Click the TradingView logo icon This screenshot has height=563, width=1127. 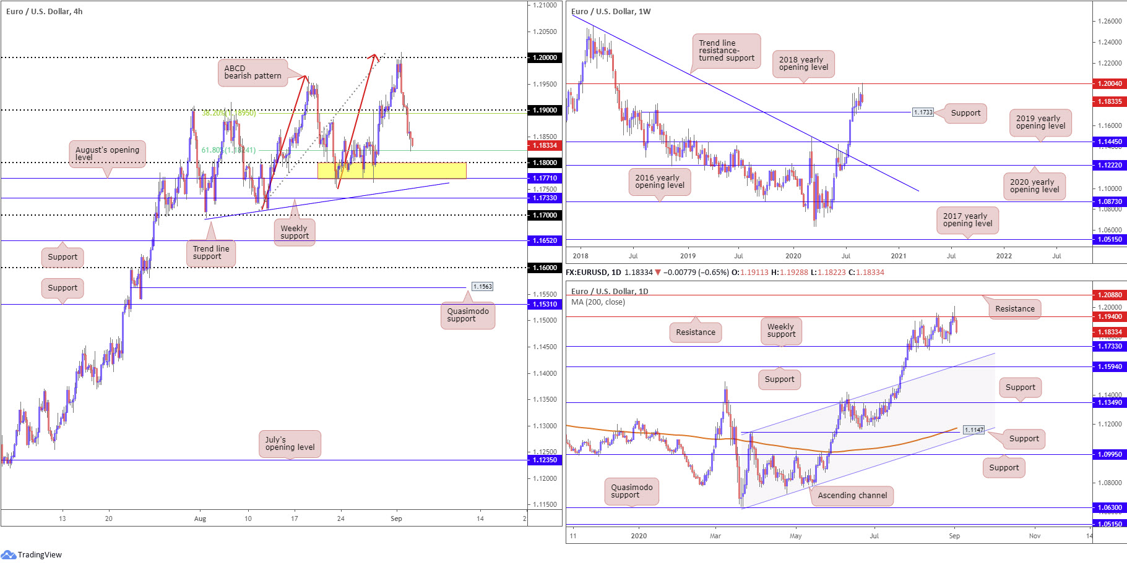pyautogui.click(x=8, y=554)
